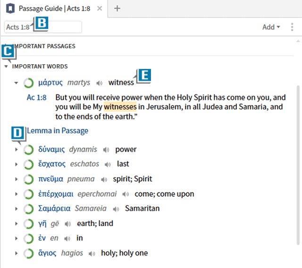Expand the ἔσχατος entry
The width and height of the screenshot is (302, 268).
(x=16, y=164)
